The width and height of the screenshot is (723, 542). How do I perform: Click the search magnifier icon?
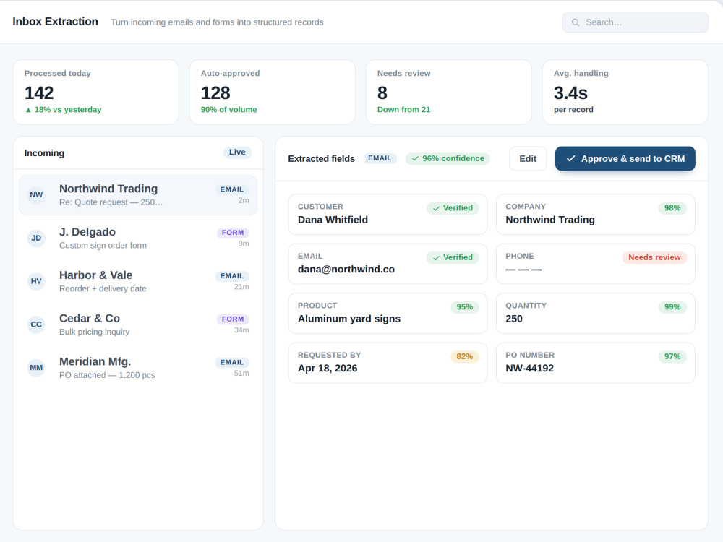576,22
